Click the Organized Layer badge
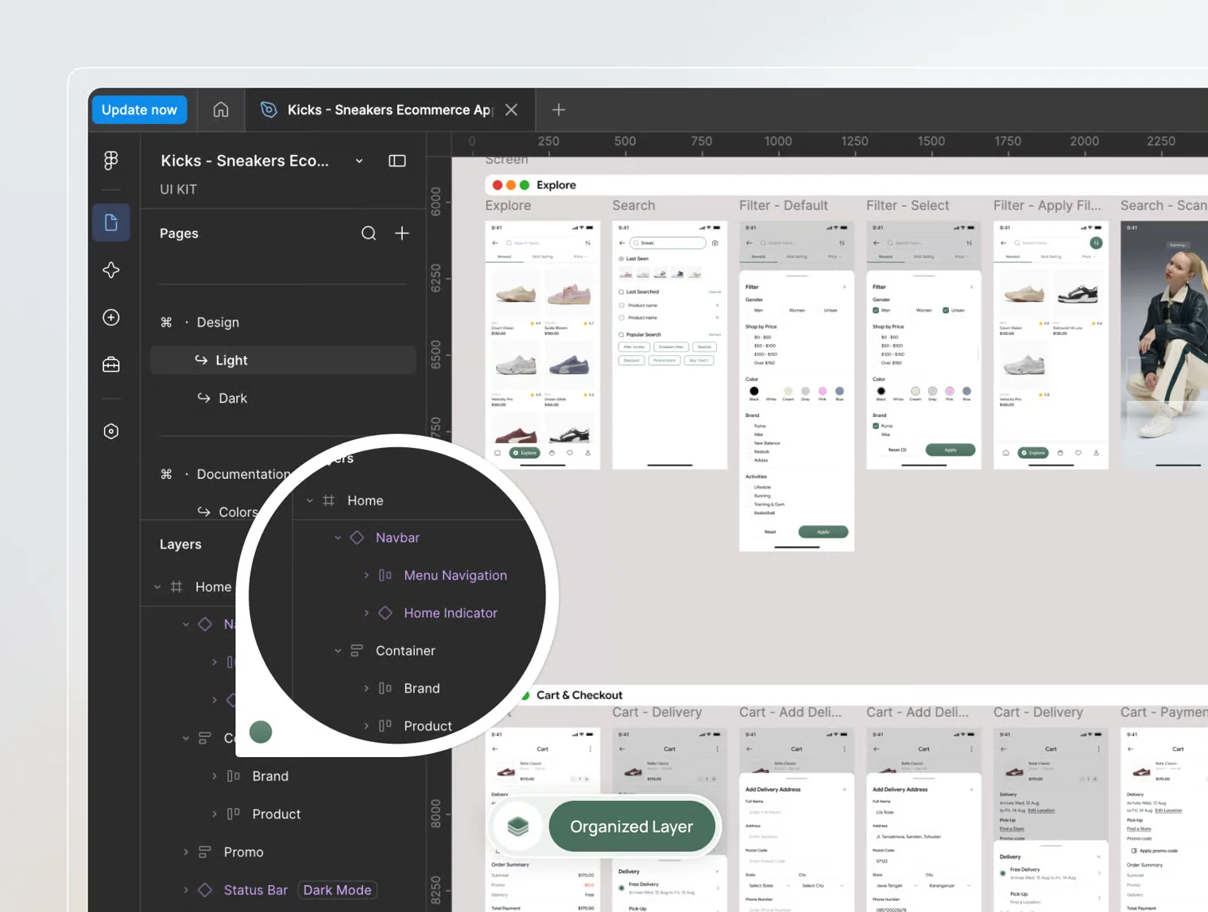The width and height of the screenshot is (1208, 912). [632, 826]
